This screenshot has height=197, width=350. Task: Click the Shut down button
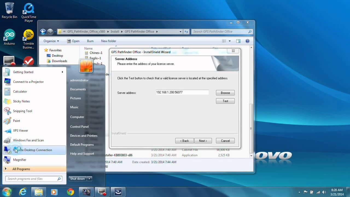77,179
